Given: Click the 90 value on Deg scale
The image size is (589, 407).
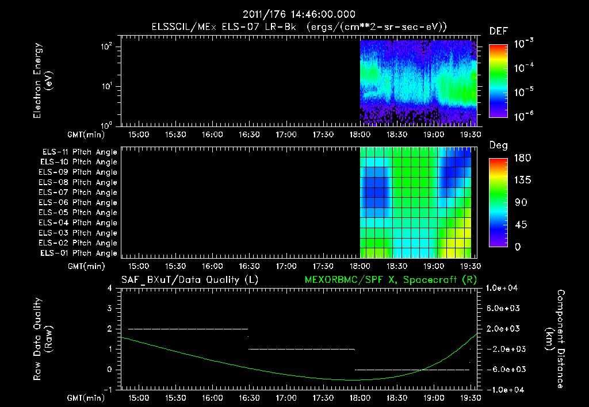Looking at the screenshot, I should (x=521, y=203).
